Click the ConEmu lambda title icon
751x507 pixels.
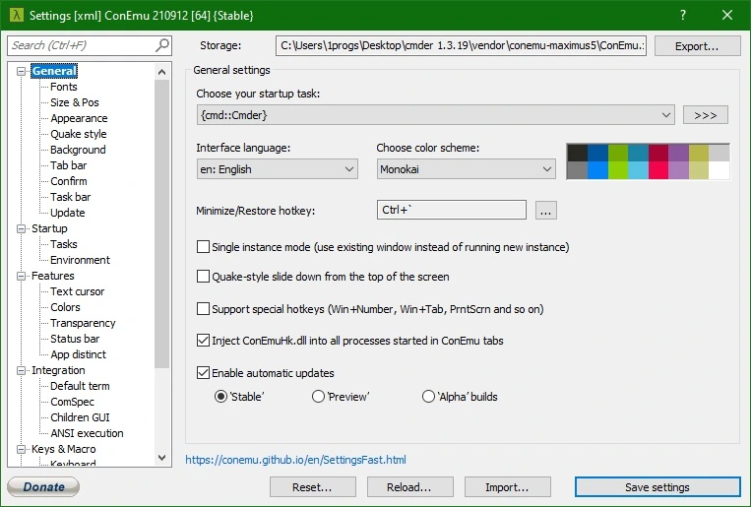point(16,15)
